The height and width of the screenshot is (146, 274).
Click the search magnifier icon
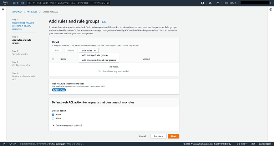tap(30, 3)
